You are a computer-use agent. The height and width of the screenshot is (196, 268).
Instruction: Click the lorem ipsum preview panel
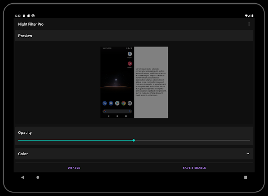click(x=151, y=82)
